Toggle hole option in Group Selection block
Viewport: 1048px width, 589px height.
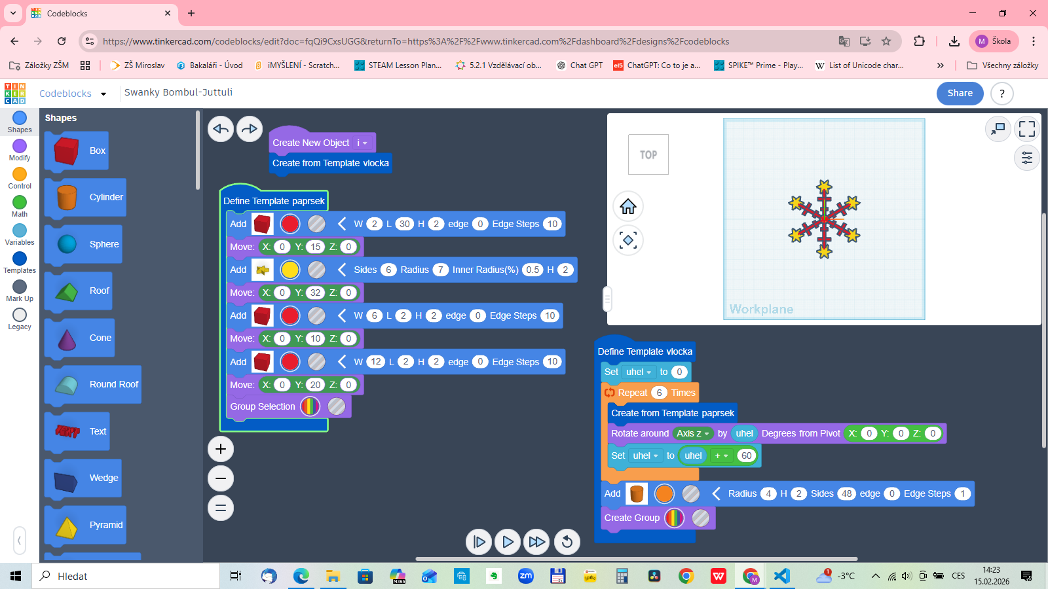click(337, 406)
